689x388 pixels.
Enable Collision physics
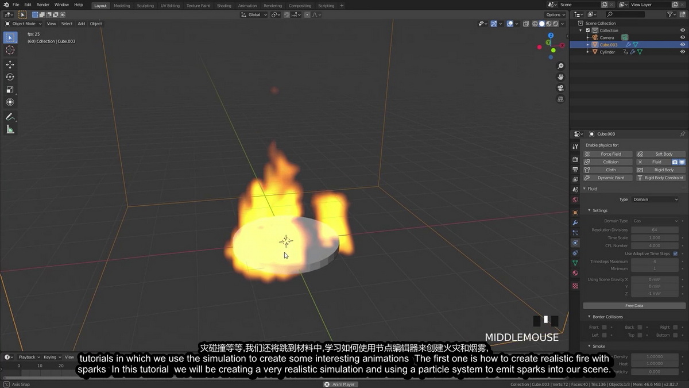[x=608, y=162]
